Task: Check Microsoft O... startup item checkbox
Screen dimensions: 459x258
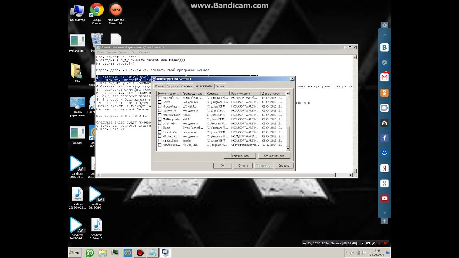Action: [160, 98]
